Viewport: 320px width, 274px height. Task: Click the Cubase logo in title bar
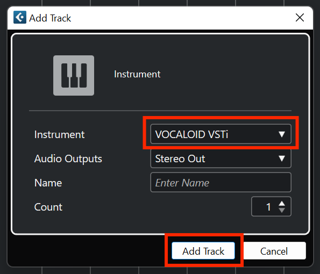tap(20, 17)
